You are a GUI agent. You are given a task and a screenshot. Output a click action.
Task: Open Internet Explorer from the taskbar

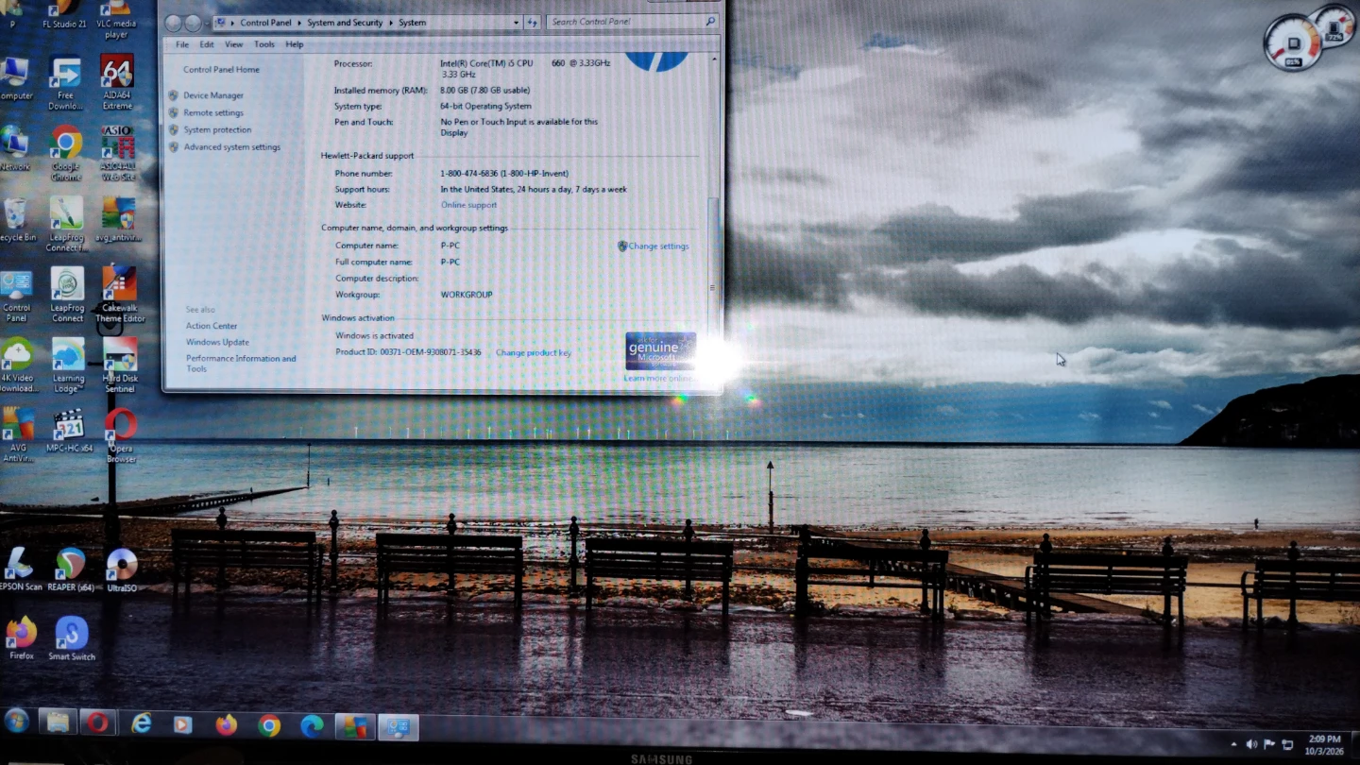pyautogui.click(x=142, y=724)
